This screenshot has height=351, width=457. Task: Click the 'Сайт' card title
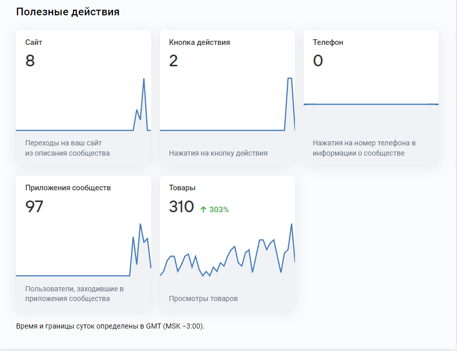(34, 42)
